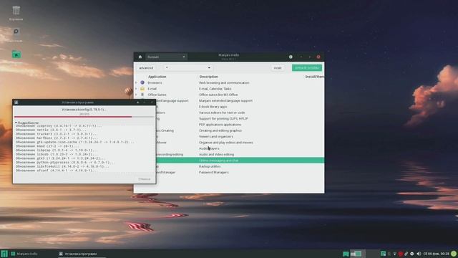The height and width of the screenshot is (258, 458).
Task: Open the filter dropdown beside advanced
Action: coord(187,68)
